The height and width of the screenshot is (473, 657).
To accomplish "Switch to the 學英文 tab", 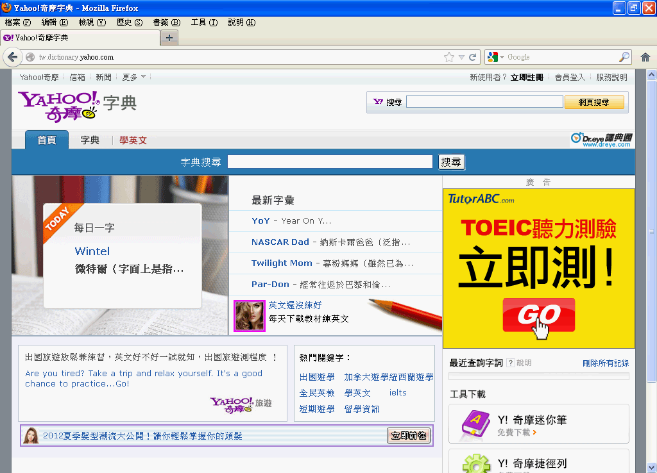I will point(133,140).
